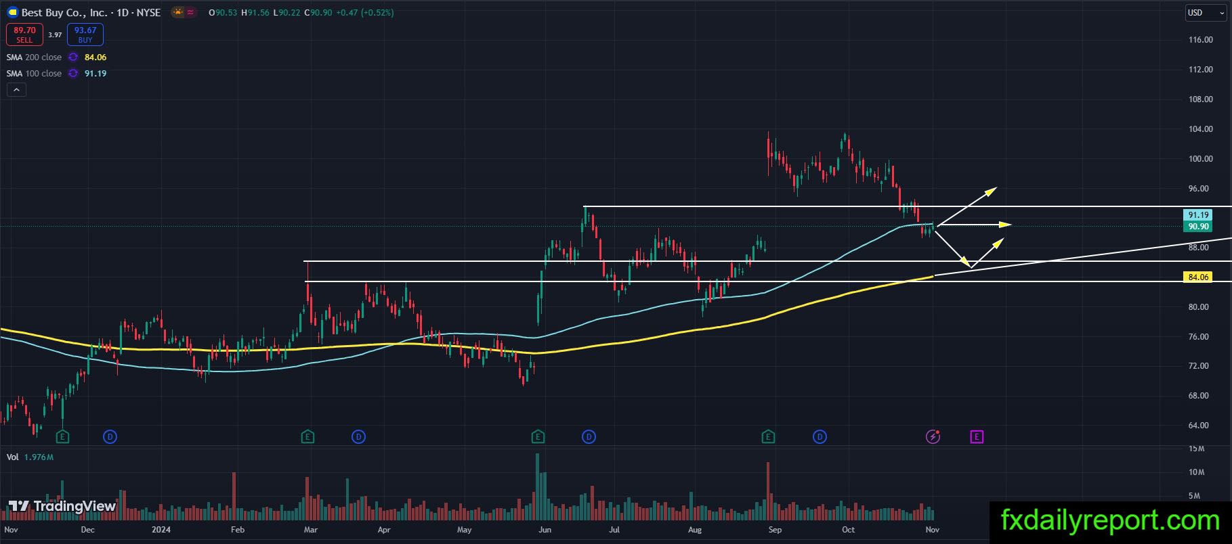
Task: Click the TradingView logo
Action: pos(62,506)
